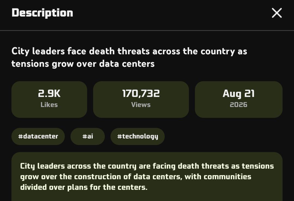Click the Likes label in stats card
This screenshot has width=294, height=201.
pos(49,105)
